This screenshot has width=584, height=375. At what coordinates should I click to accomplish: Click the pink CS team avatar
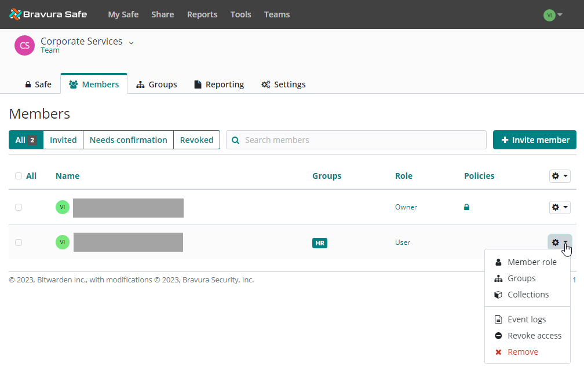(x=24, y=46)
